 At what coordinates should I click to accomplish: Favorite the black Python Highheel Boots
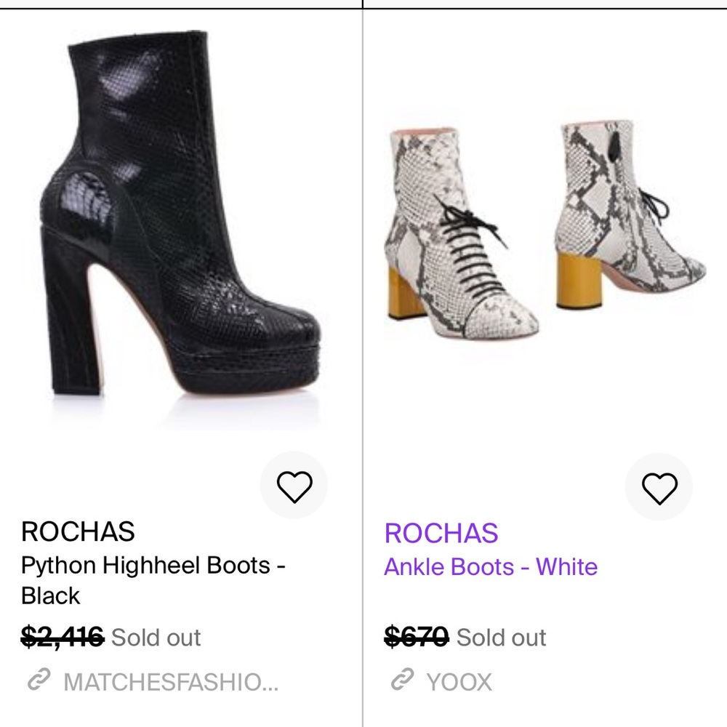294,486
